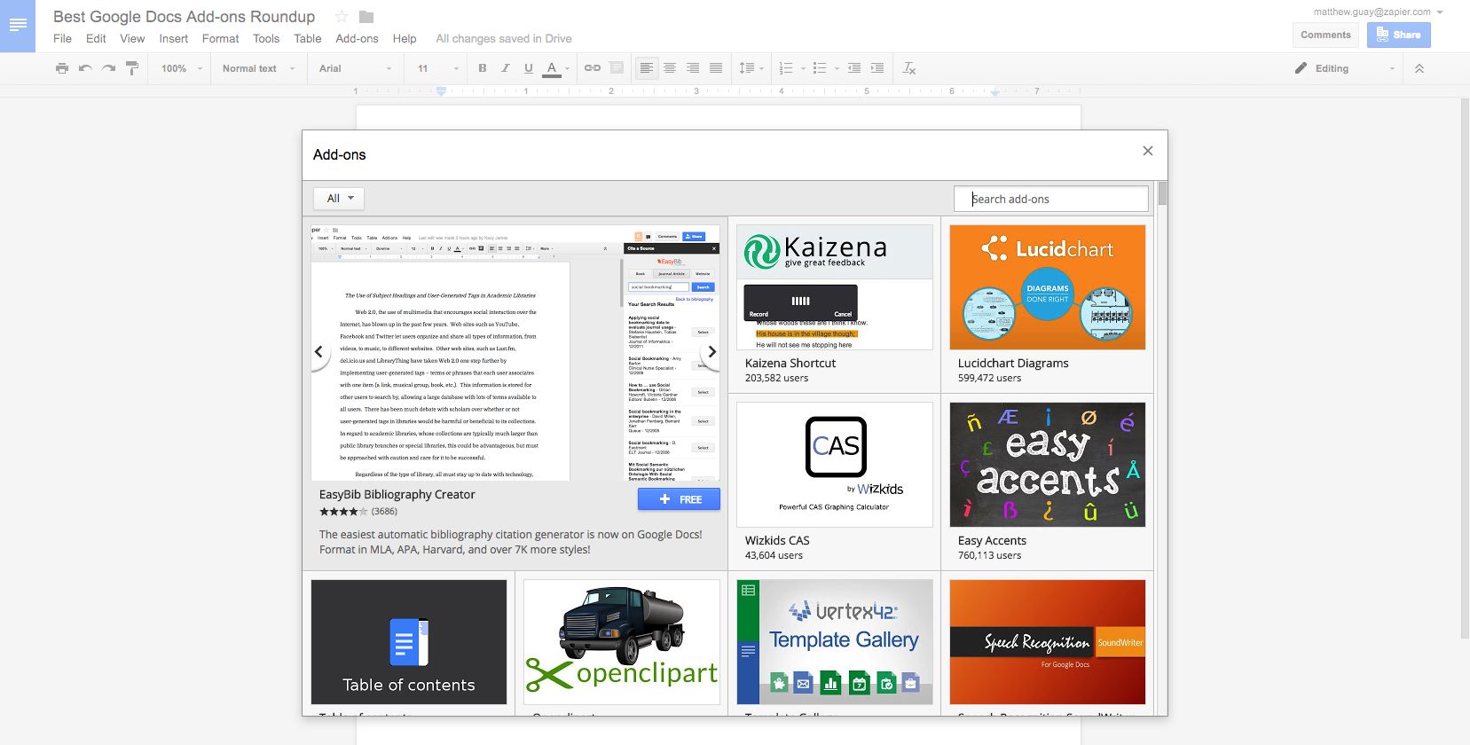Viewport: 1470px width, 745px height.
Task: Click the undo arrow icon
Action: [x=85, y=68]
